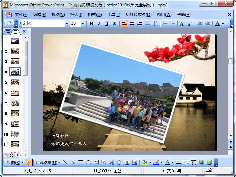Decrease font size with small A icon
236x177 pixels.
coord(190,24)
